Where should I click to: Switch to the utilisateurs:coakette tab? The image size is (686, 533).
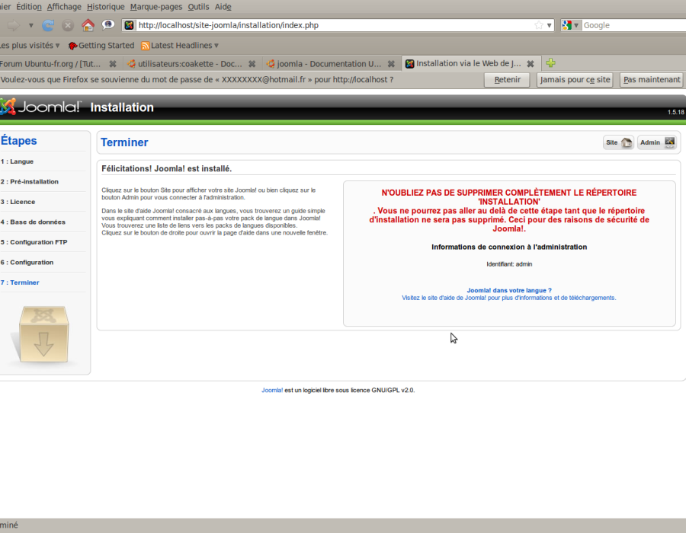[x=191, y=64]
